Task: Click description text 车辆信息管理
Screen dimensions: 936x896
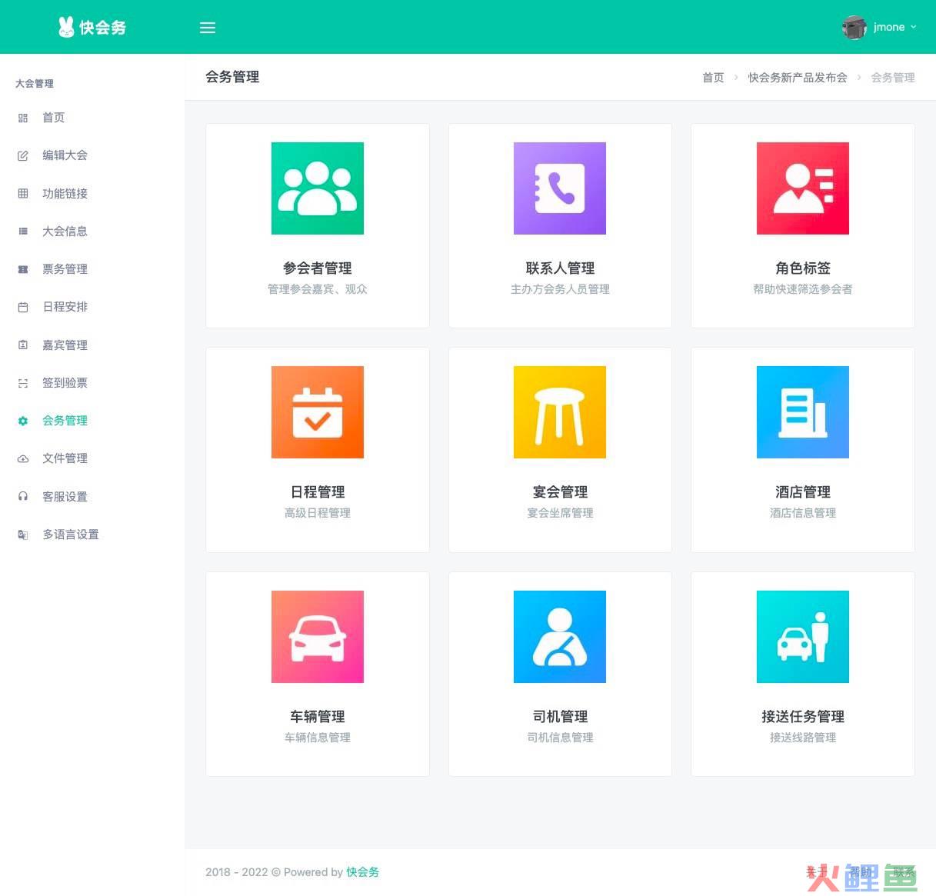Action: pos(318,738)
